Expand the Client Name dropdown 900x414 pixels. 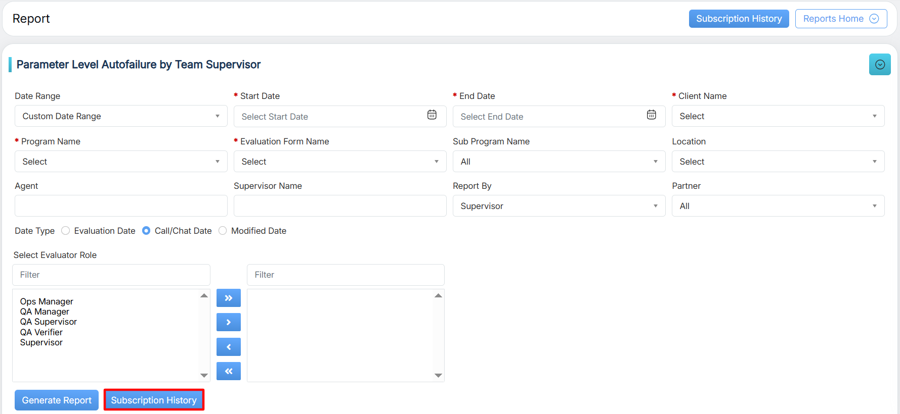coord(778,116)
